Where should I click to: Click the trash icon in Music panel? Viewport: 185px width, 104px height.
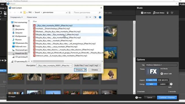168,13
